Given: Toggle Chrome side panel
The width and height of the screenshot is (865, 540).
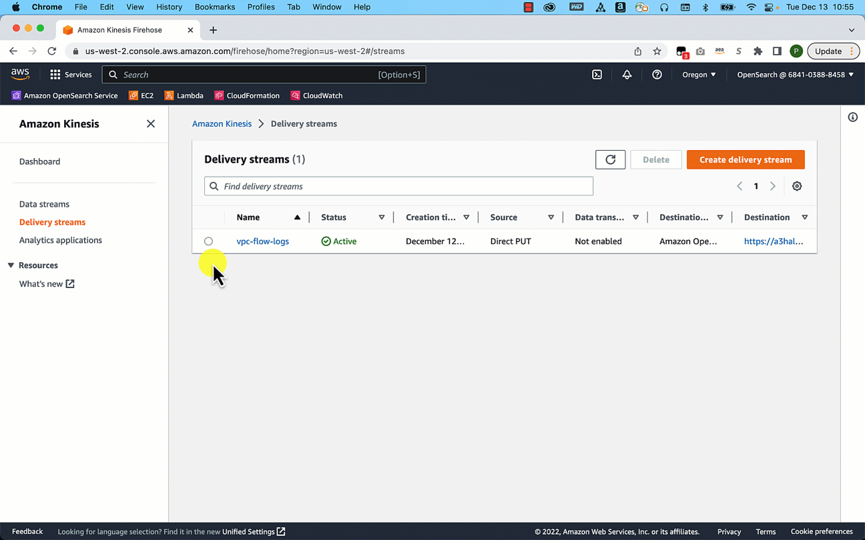Looking at the screenshot, I should [777, 51].
